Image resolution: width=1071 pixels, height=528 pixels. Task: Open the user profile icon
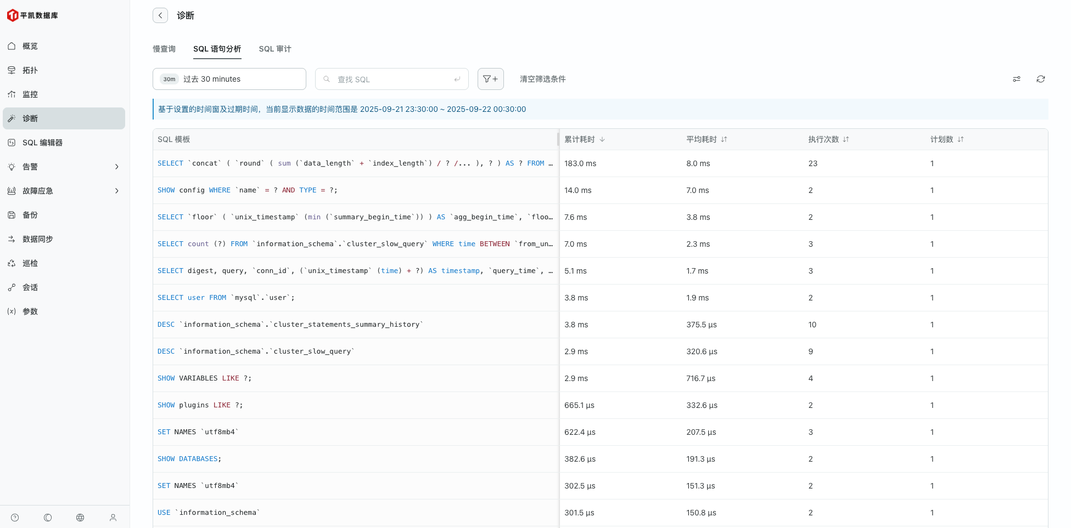113,518
